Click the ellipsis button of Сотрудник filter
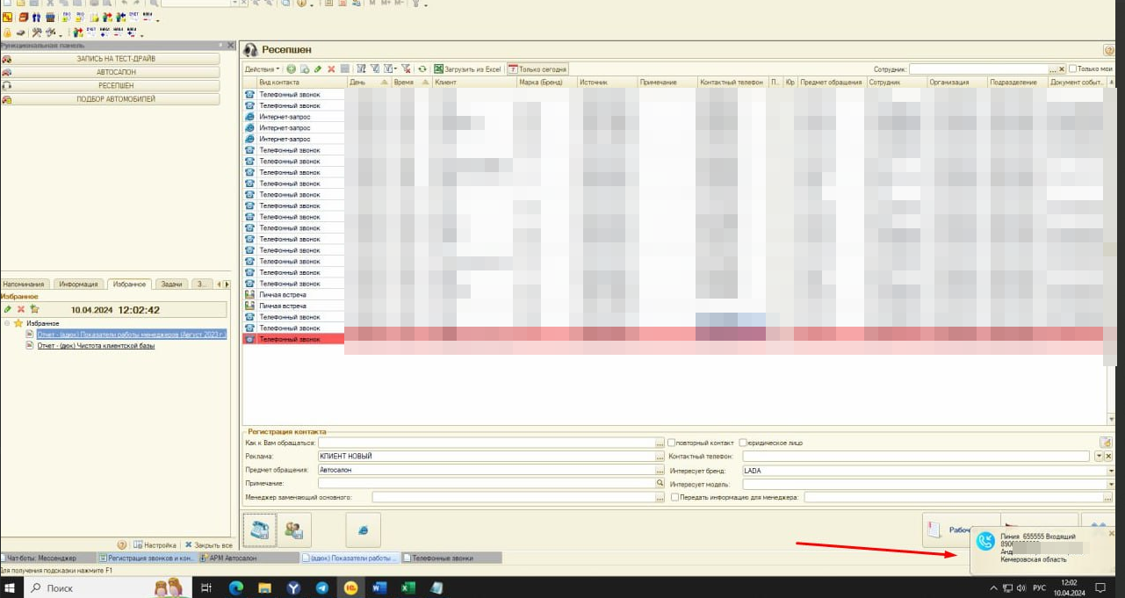This screenshot has width=1125, height=598. pyautogui.click(x=1052, y=68)
